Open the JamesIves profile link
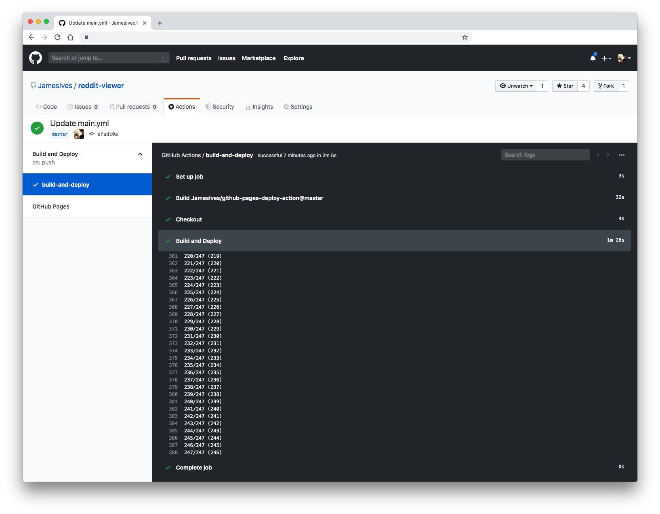Image resolution: width=660 pixels, height=514 pixels. 55,86
